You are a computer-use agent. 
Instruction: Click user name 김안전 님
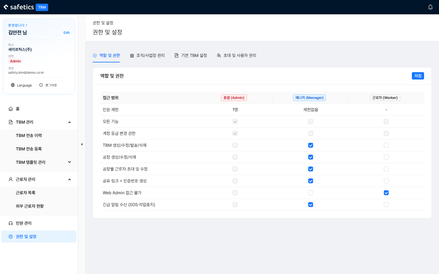pos(17,33)
